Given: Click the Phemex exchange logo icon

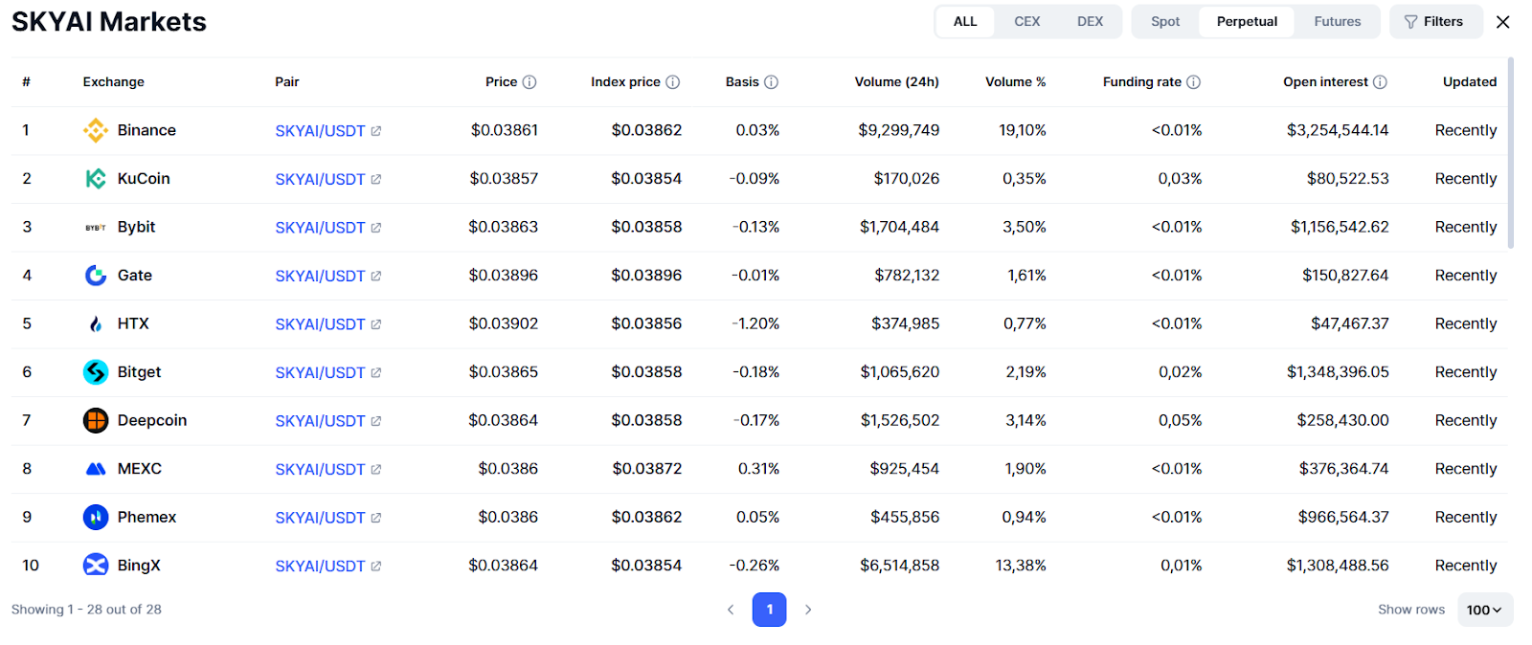Looking at the screenshot, I should [96, 518].
